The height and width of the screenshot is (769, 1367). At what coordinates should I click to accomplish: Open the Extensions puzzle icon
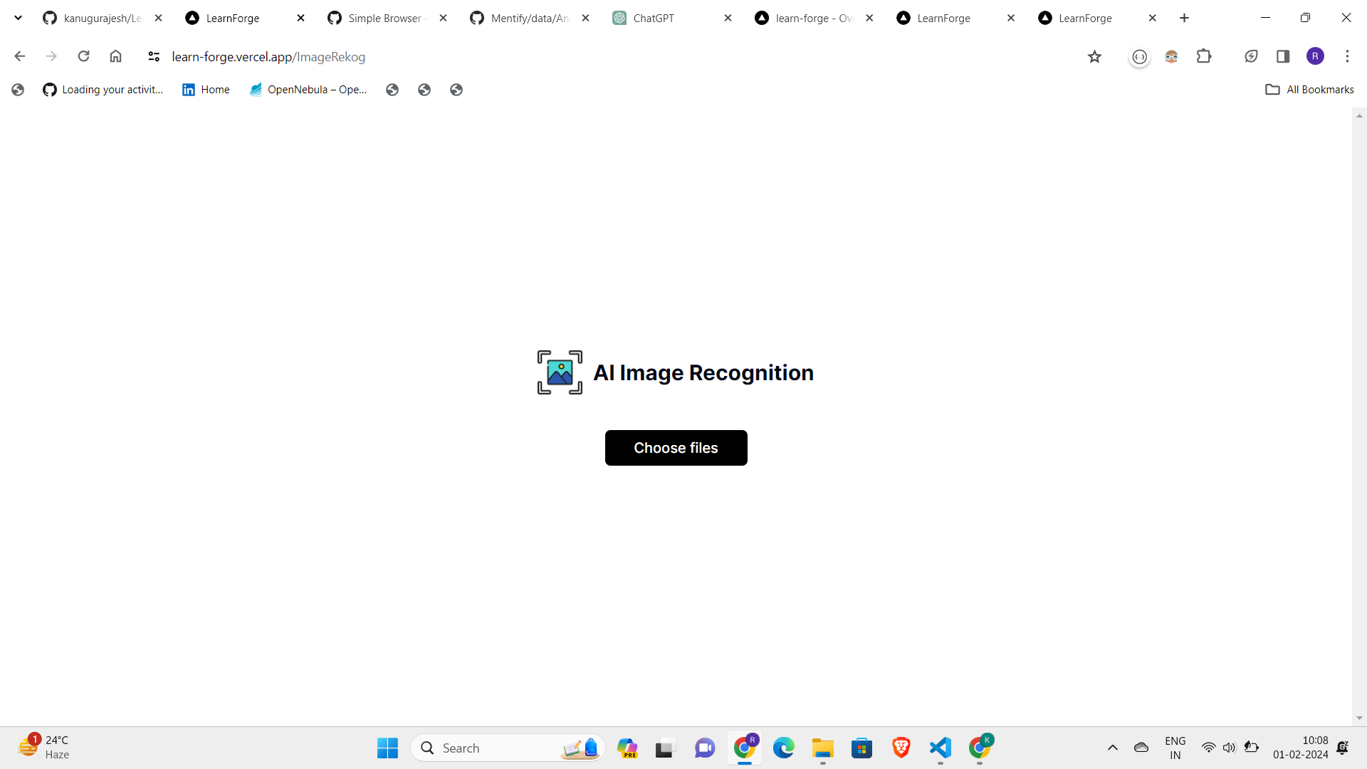[x=1204, y=56]
